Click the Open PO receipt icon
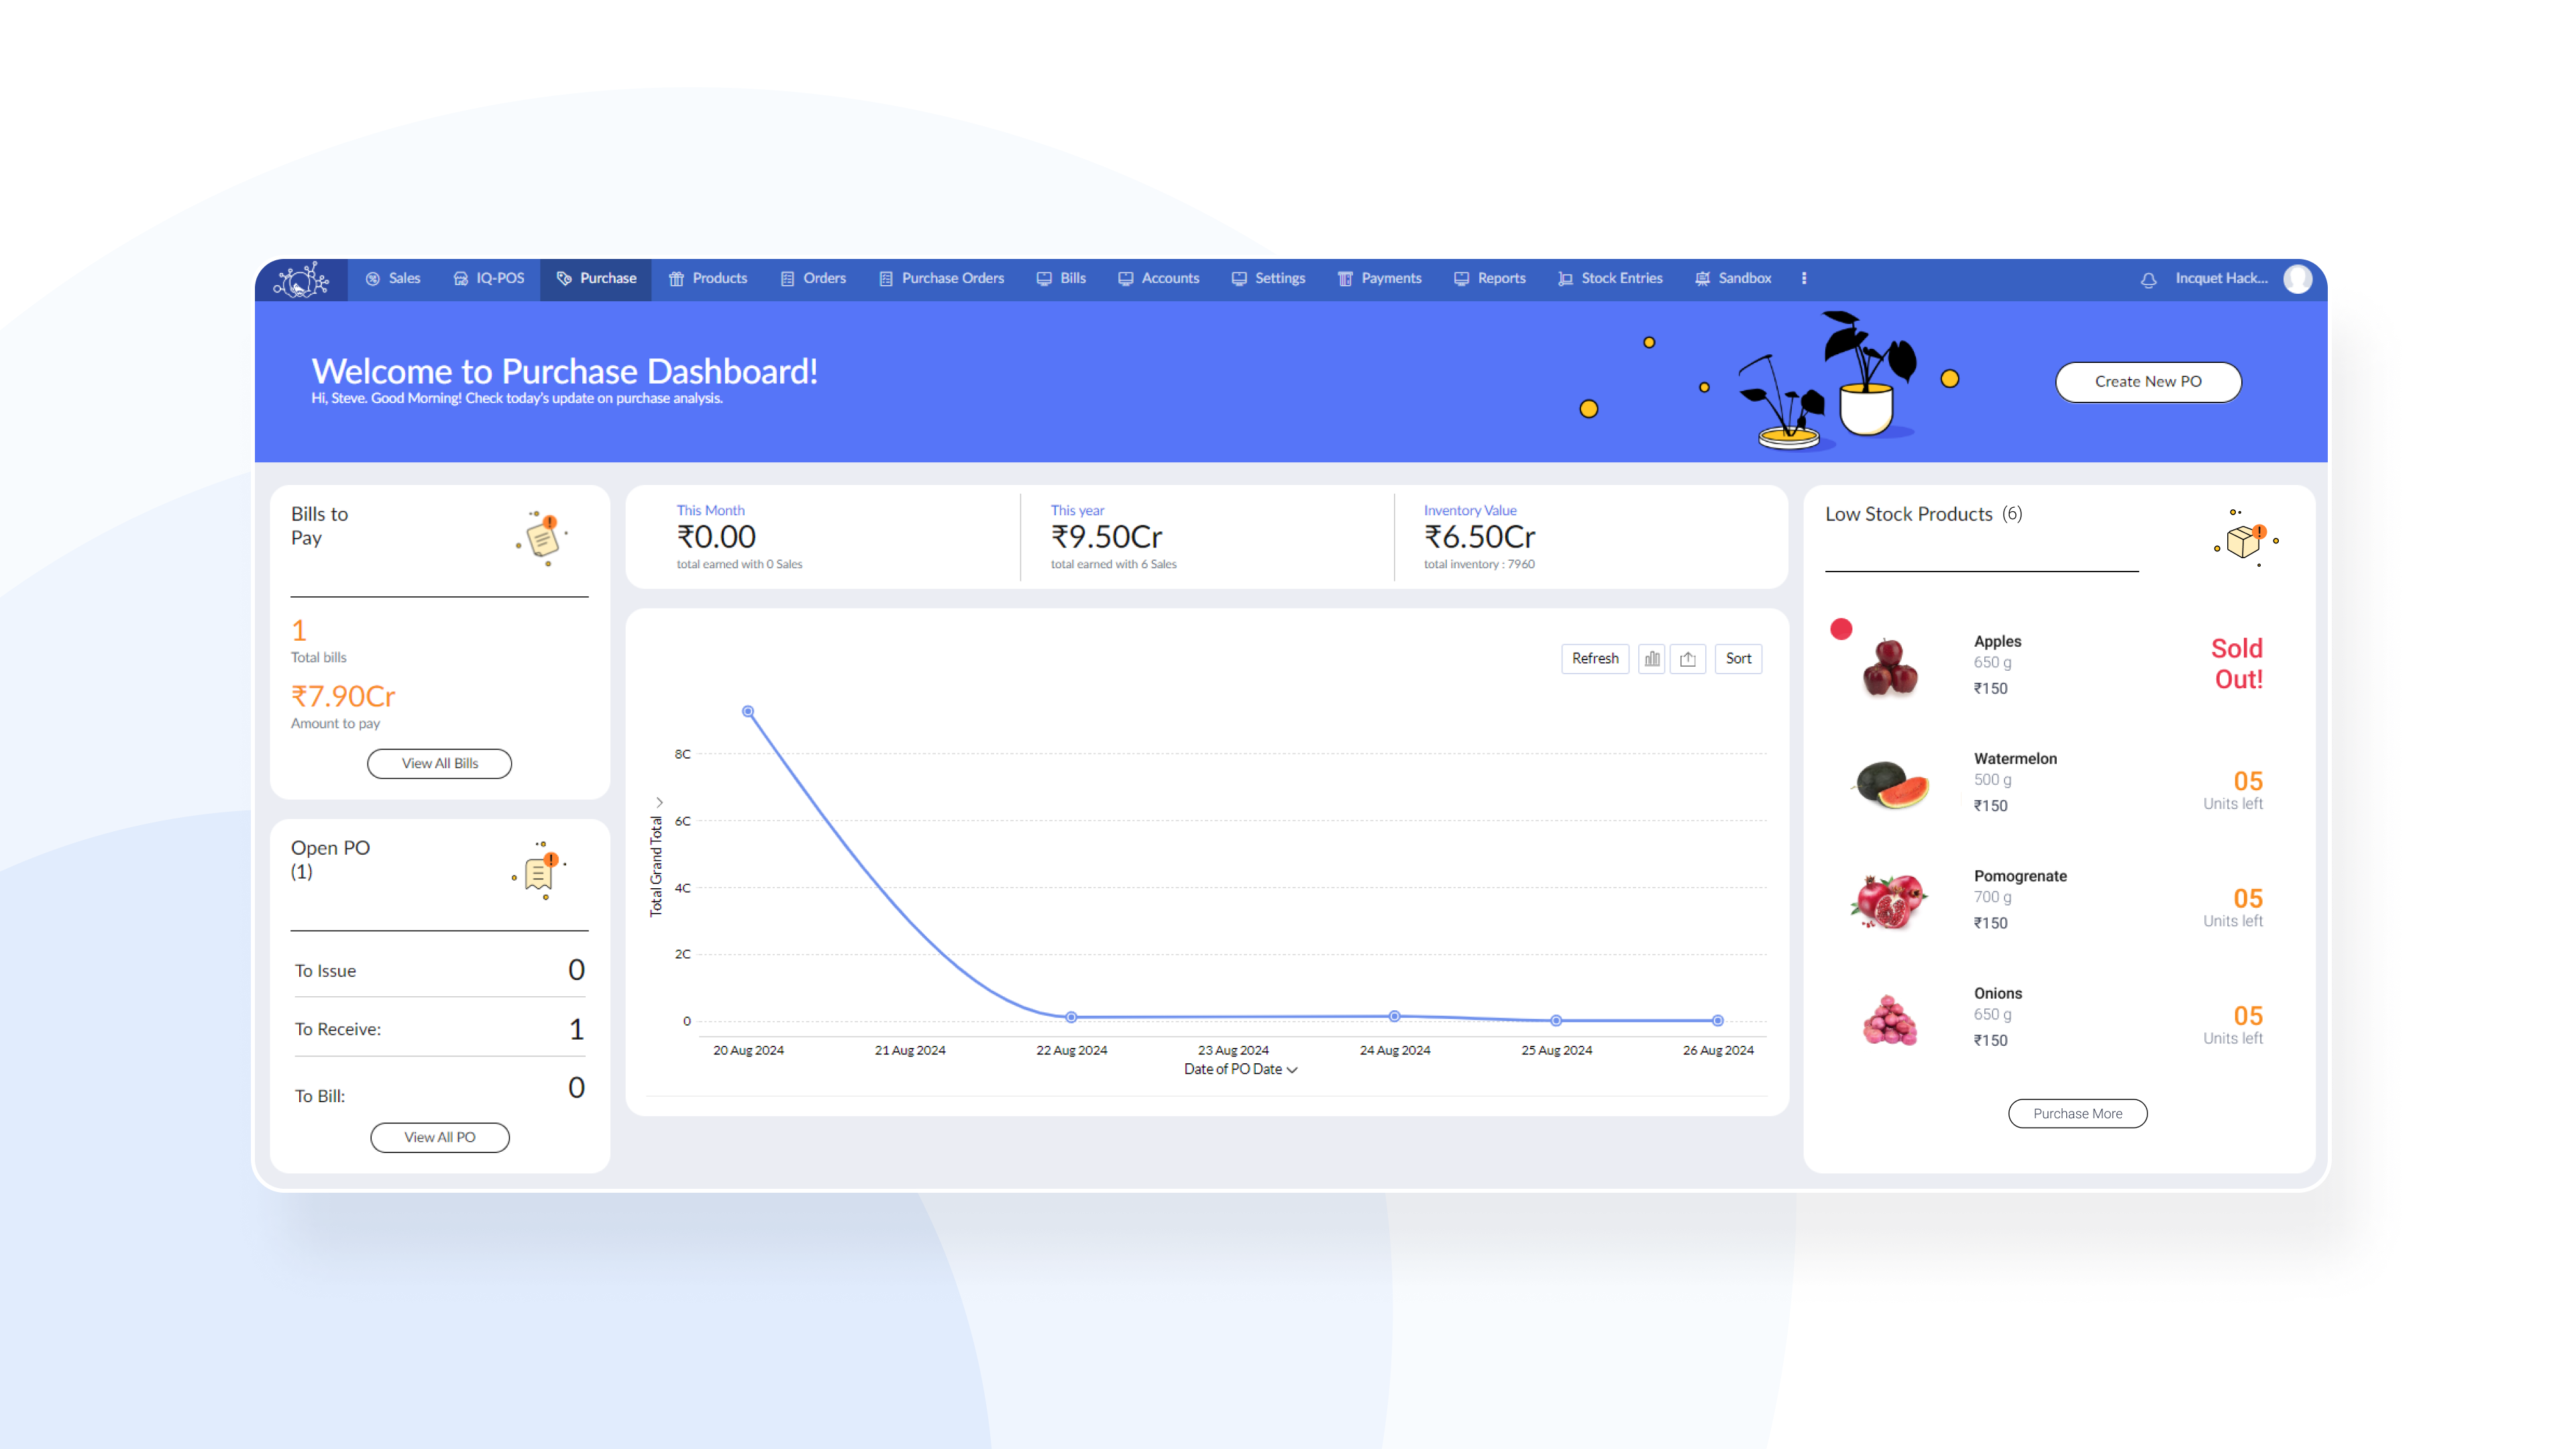2576x1449 pixels. click(x=540, y=872)
